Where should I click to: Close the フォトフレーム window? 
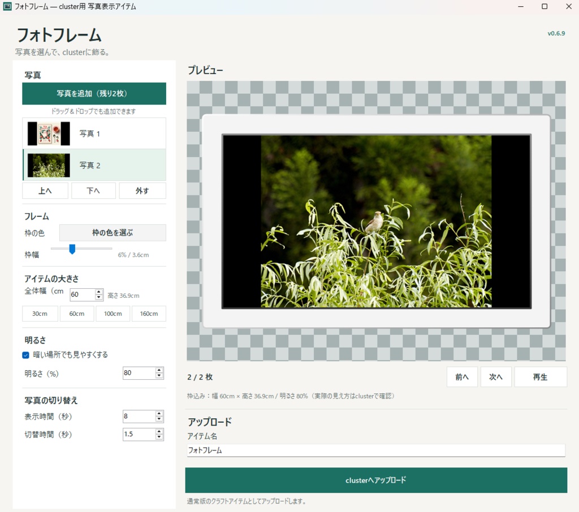coord(569,7)
